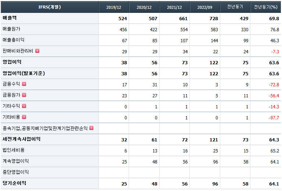Viewport: 282px width, 191px height.
Task: Select 판매비와관리비 red value -7.3
Action: [275, 52]
